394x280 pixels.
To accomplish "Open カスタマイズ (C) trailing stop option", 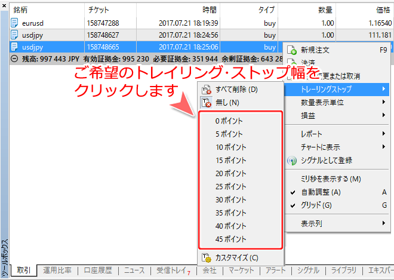I will [x=241, y=258].
